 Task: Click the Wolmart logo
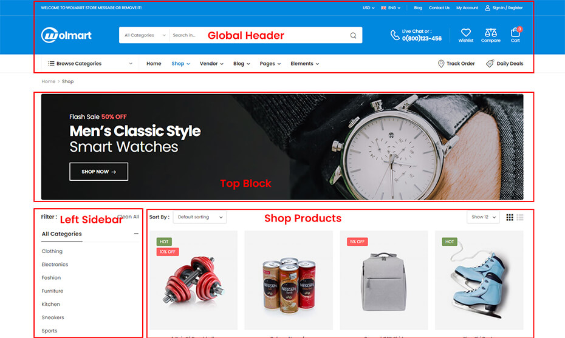click(66, 35)
